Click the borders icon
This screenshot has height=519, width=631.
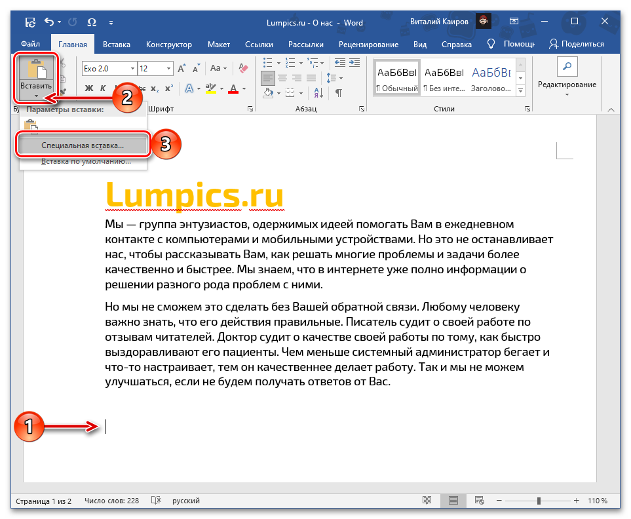(x=290, y=93)
